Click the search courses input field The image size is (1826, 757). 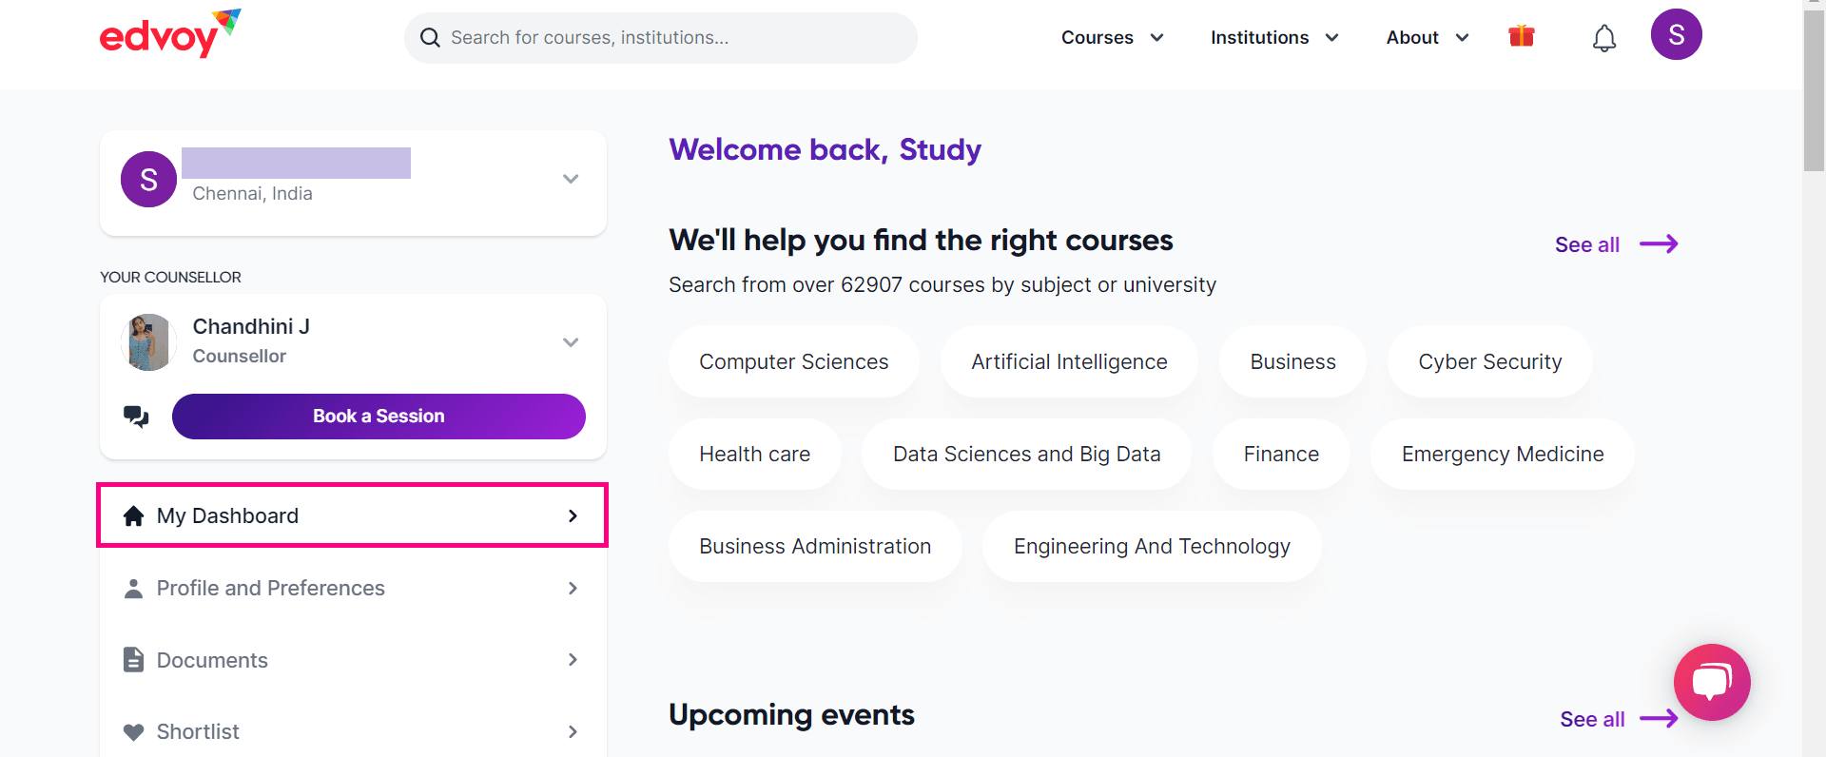tap(661, 38)
